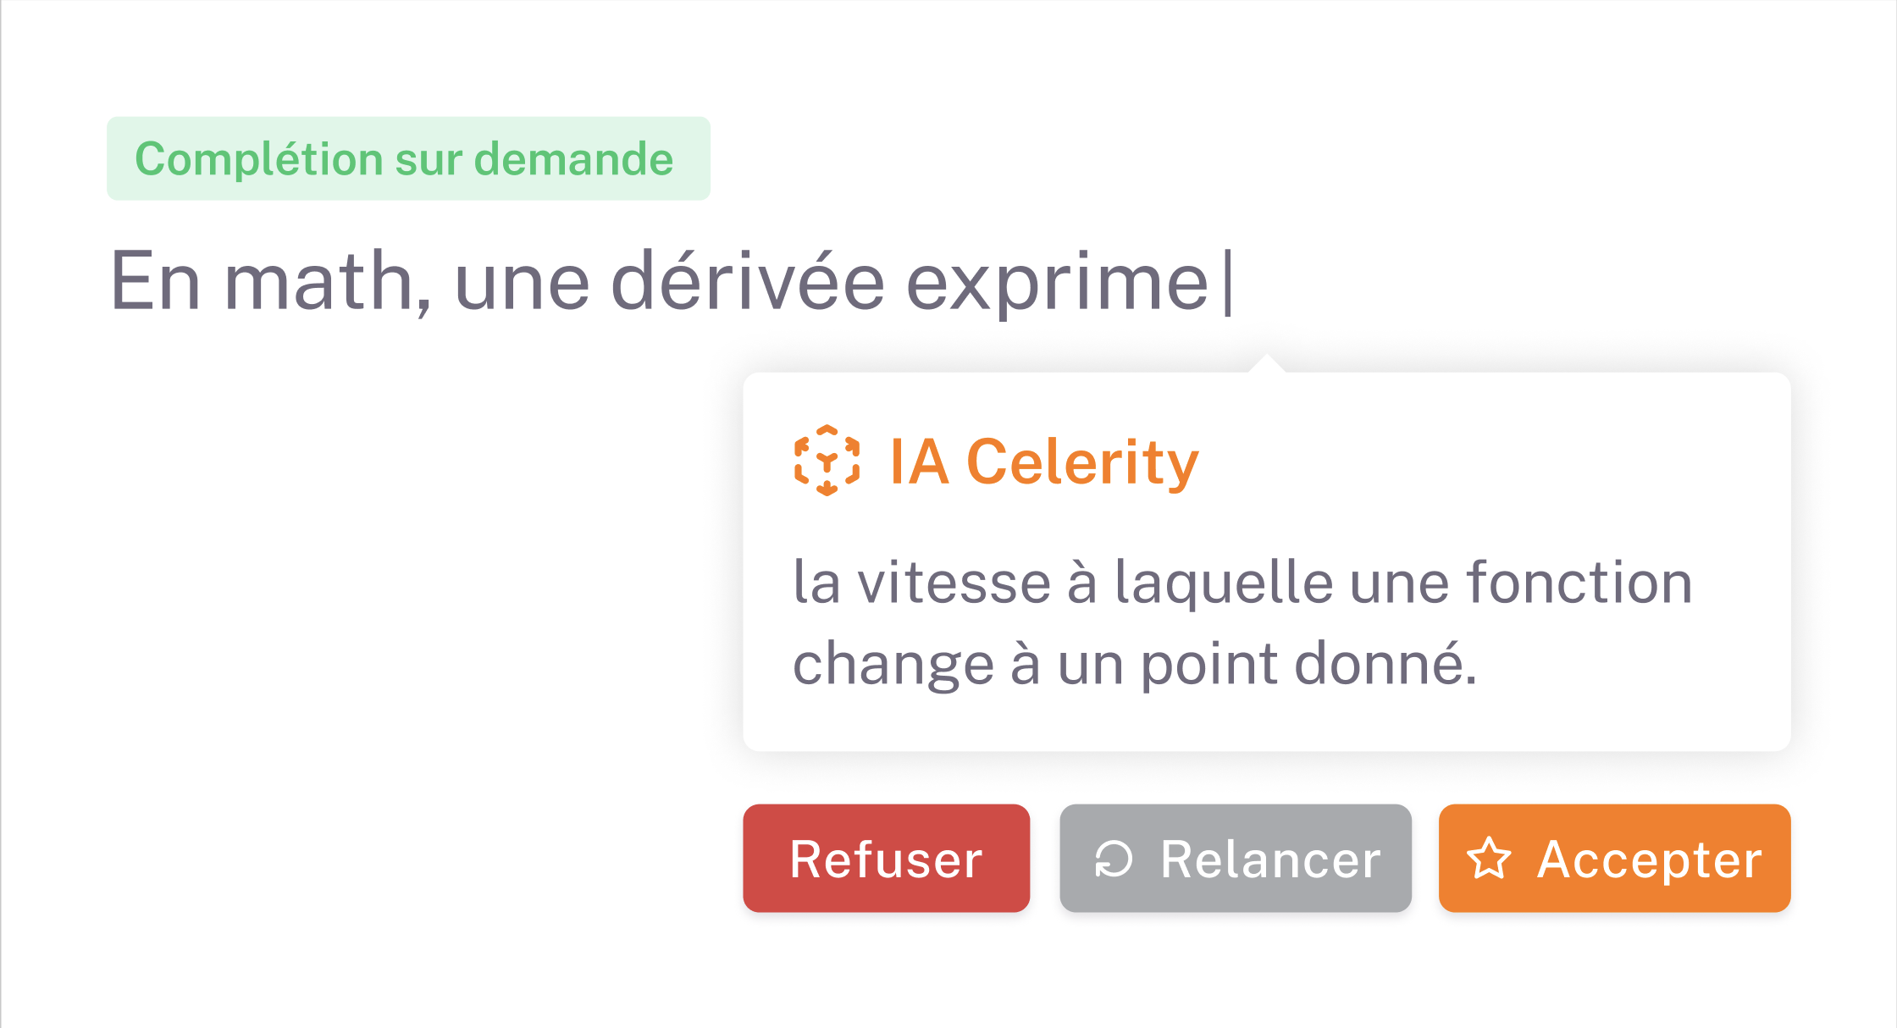Click the circular arrow icon in Relancer
Viewport: 1897px width, 1028px height.
click(1113, 859)
